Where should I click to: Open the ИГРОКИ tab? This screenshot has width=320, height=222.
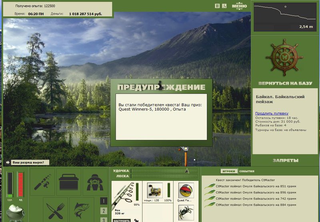[229, 171]
